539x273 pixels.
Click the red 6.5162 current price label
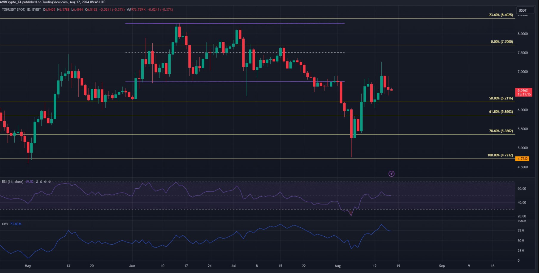(523, 92)
